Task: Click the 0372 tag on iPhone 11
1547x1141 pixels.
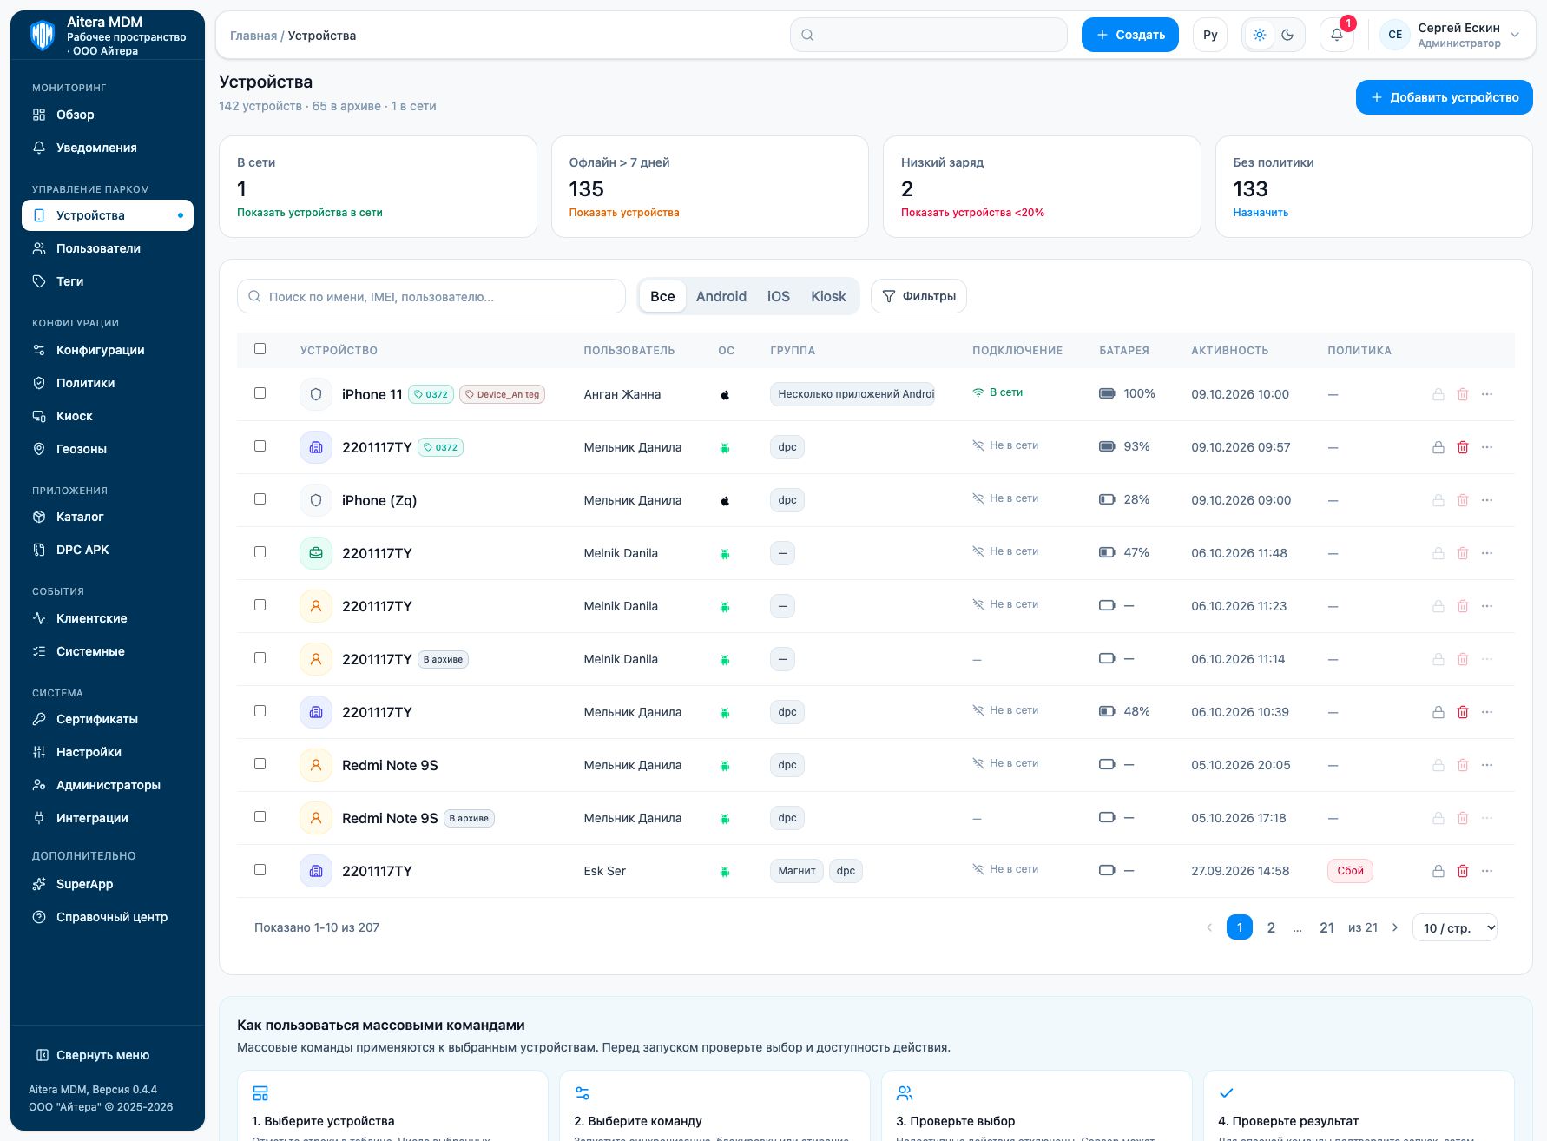Action: click(431, 394)
